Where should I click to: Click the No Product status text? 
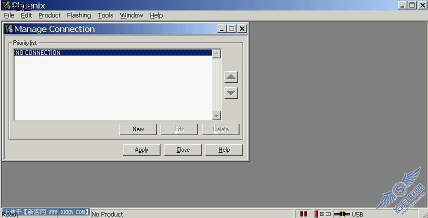pyautogui.click(x=107, y=215)
